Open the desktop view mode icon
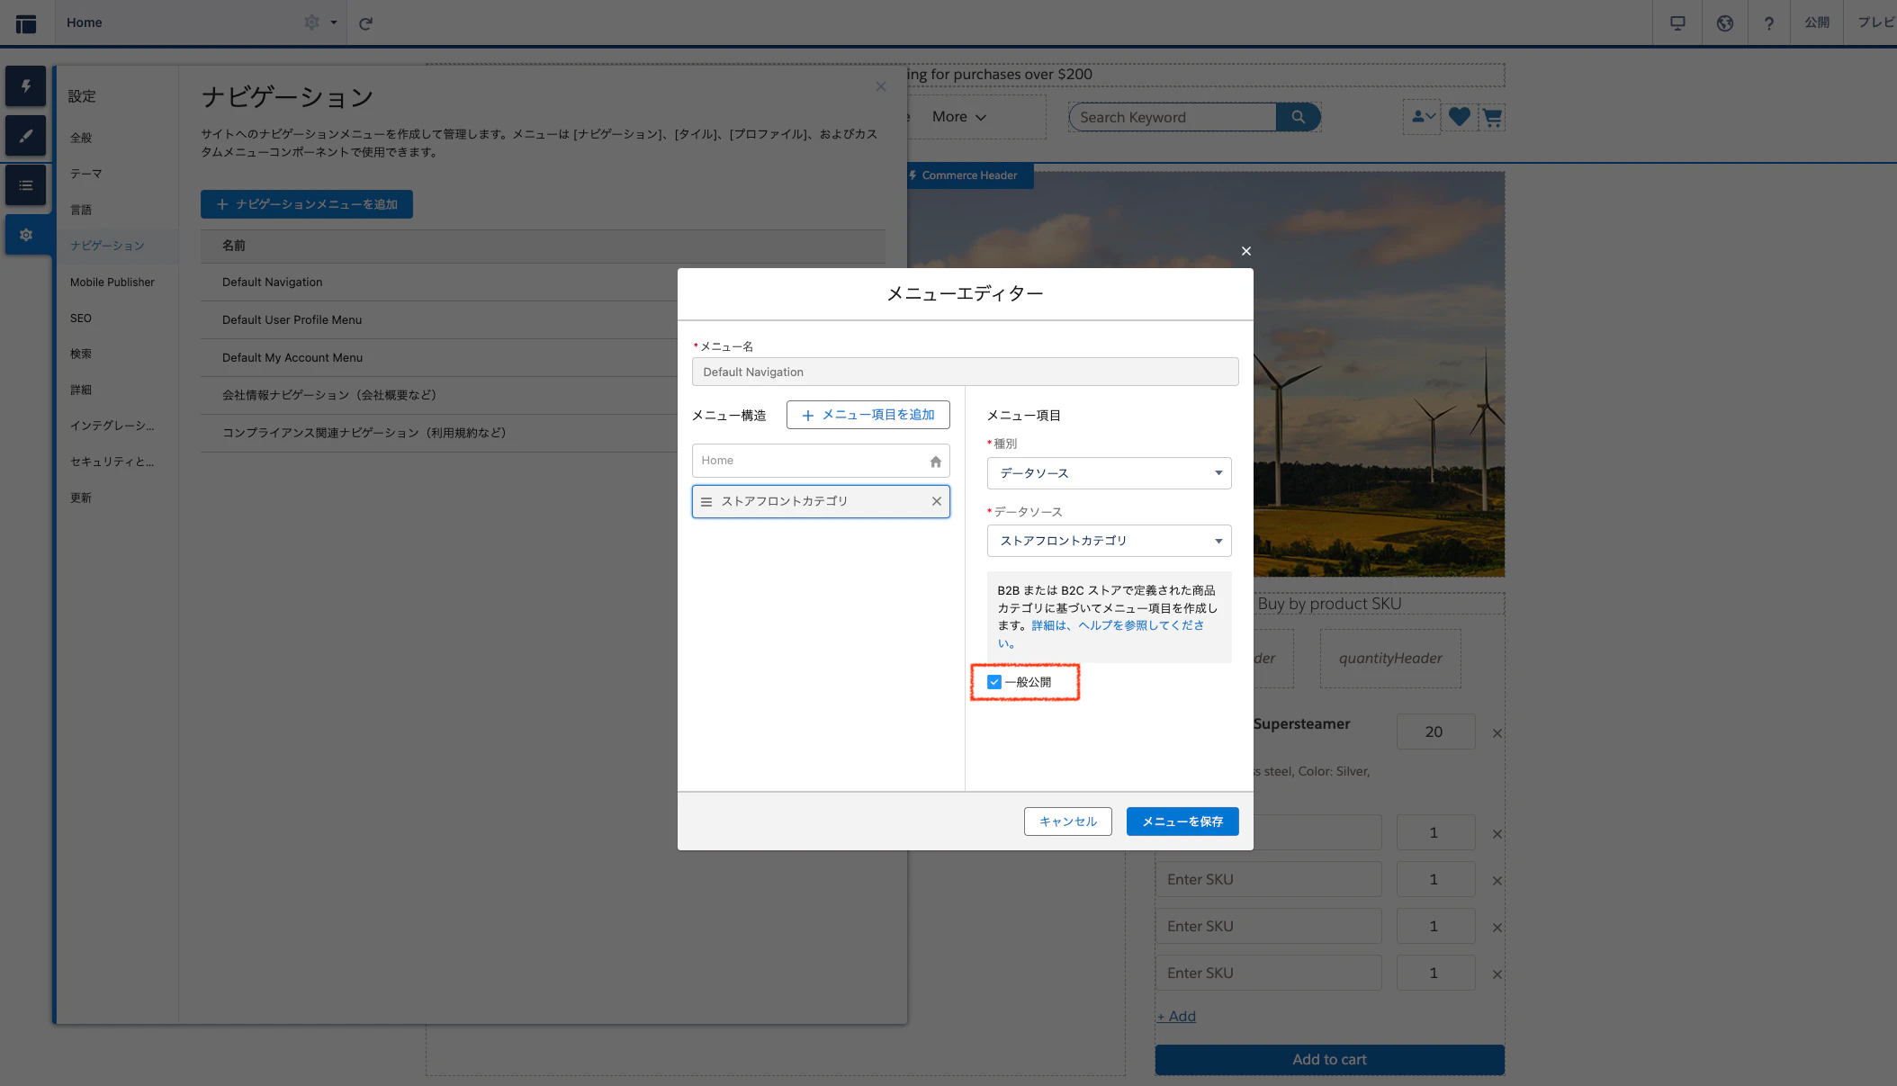Screen dimensions: 1897x1086 pyautogui.click(x=1677, y=22)
